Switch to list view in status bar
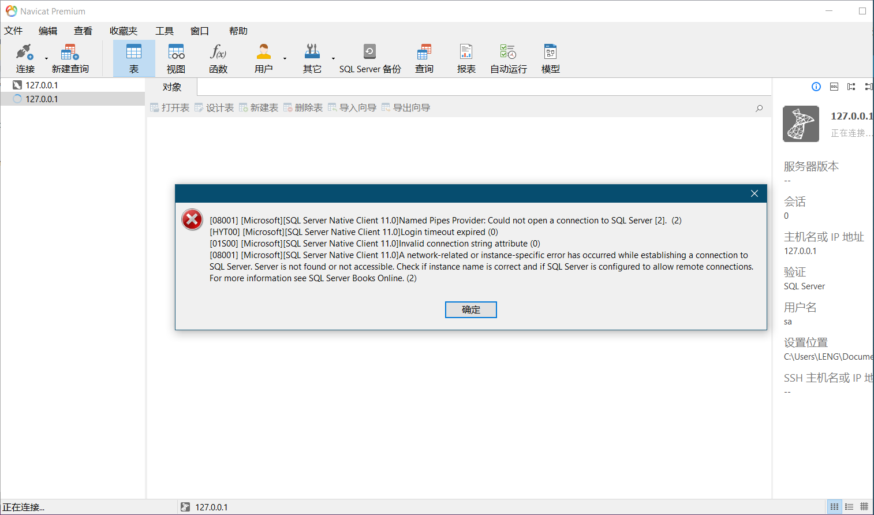The height and width of the screenshot is (515, 874). coord(849,507)
